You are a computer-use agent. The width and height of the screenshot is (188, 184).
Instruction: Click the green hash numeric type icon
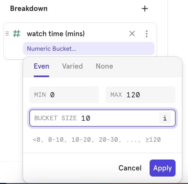click(x=17, y=34)
